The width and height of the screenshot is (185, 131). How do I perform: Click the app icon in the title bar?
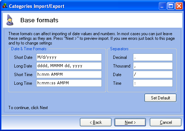pyautogui.click(x=5, y=6)
